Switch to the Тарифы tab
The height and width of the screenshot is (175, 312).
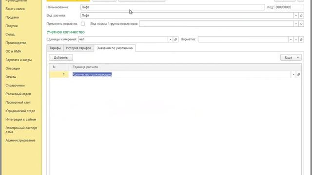click(55, 48)
